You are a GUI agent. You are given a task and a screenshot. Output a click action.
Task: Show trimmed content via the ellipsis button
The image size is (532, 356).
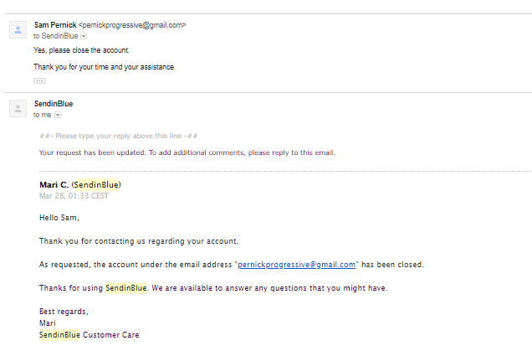coord(39,80)
